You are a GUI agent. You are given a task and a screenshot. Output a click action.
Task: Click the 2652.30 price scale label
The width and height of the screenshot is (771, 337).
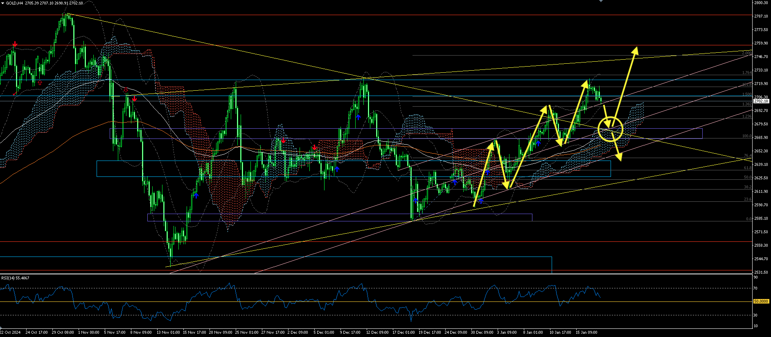761,151
